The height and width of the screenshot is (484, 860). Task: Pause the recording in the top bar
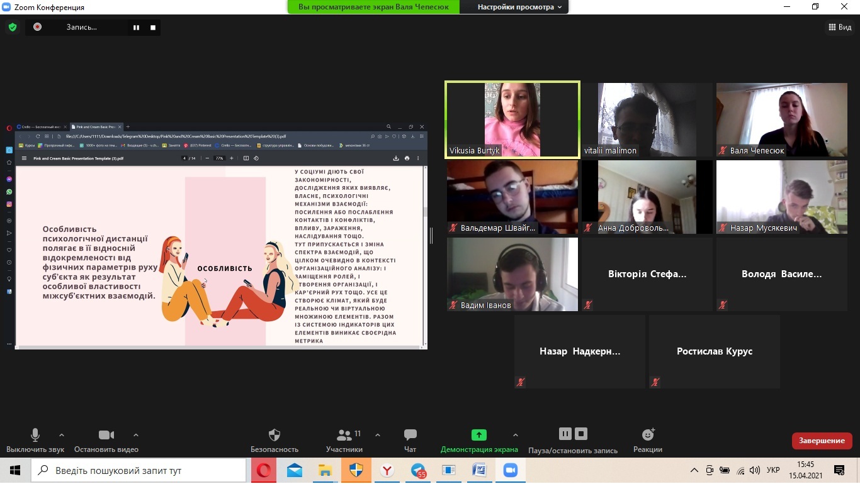tap(136, 28)
